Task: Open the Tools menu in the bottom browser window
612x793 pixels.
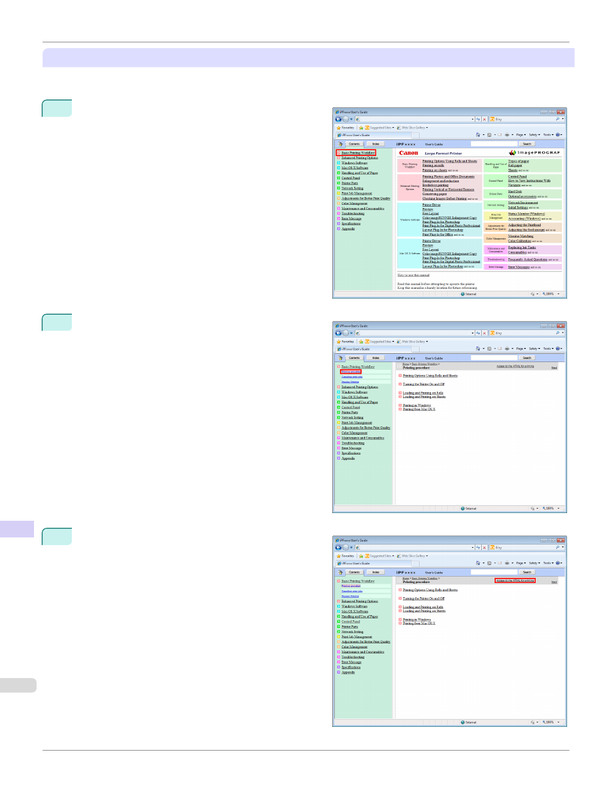Action: [x=548, y=563]
